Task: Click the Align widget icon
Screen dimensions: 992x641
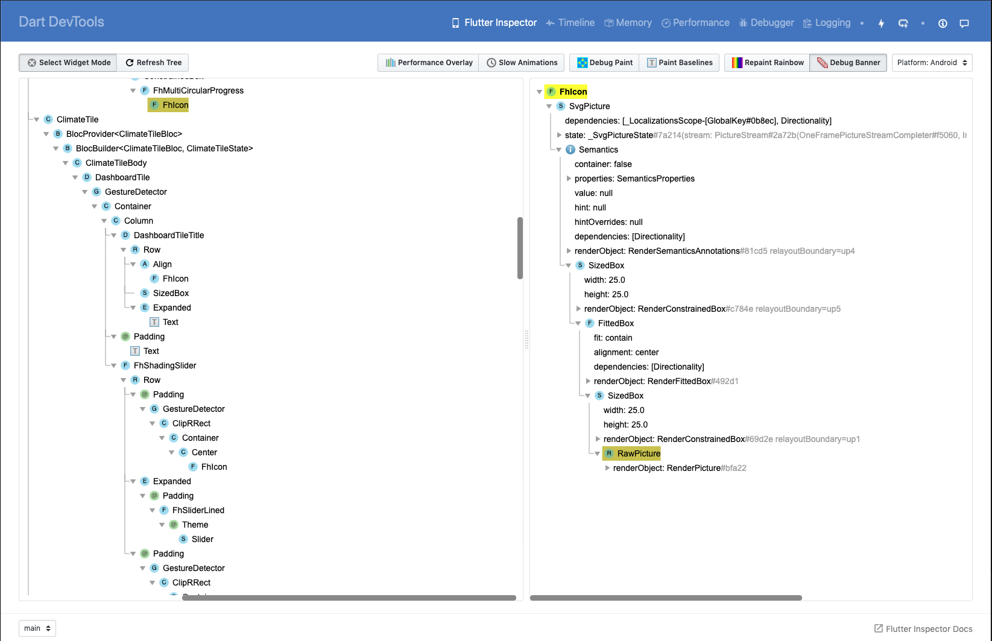Action: tap(145, 264)
